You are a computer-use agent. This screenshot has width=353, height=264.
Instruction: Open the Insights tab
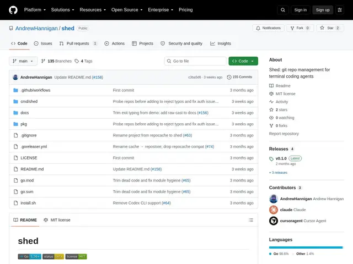click(x=221, y=43)
